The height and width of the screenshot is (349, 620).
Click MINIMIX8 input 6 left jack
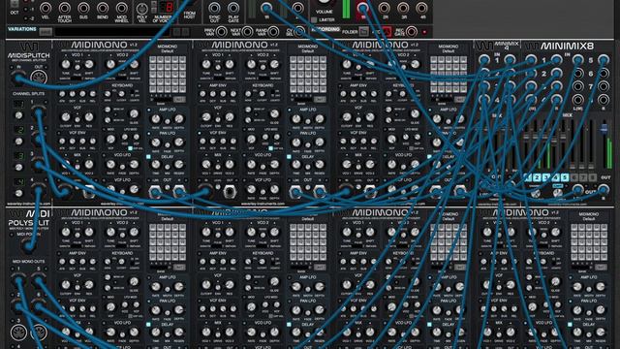pyautogui.click(x=578, y=74)
